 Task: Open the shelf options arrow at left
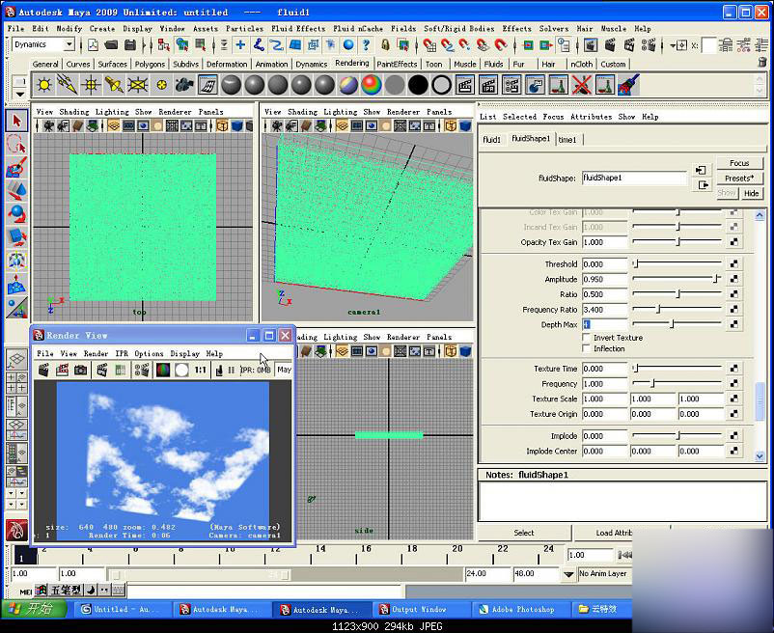point(19,94)
